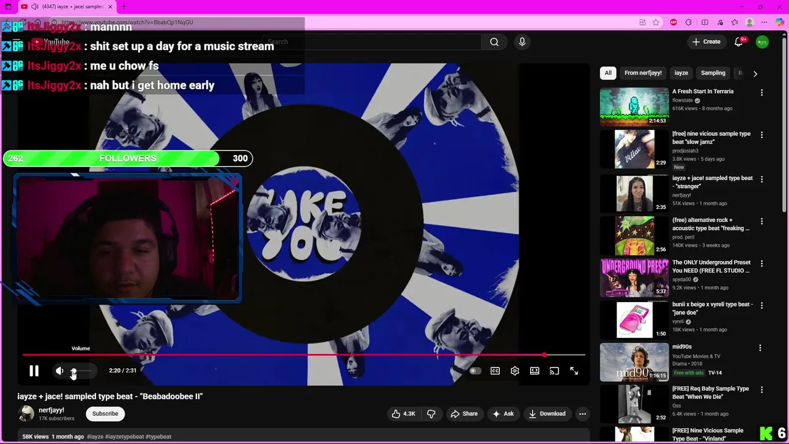Click the 2:20 / 2:31 time display
789x444 pixels.
123,371
